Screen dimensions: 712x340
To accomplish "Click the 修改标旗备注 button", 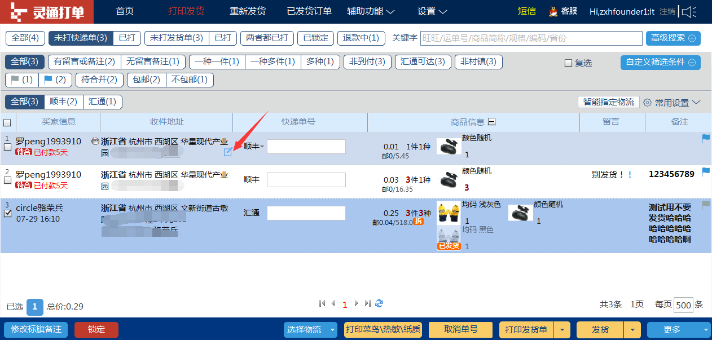I will coord(36,330).
